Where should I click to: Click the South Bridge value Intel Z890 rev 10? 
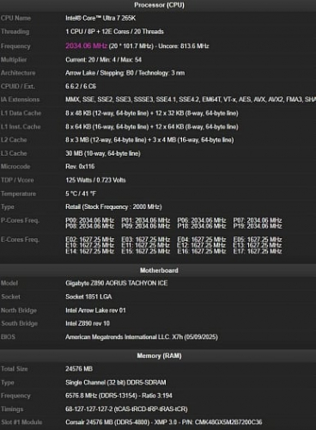click(x=88, y=323)
